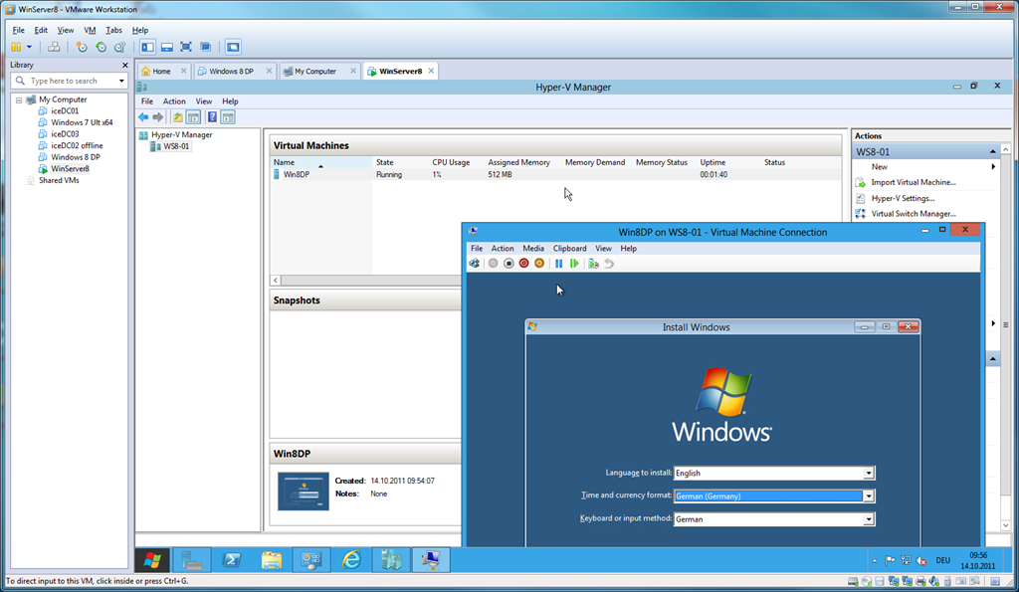The width and height of the screenshot is (1019, 592).
Task: Select Windows 7 Ult x64 in Library
Action: [x=82, y=122]
